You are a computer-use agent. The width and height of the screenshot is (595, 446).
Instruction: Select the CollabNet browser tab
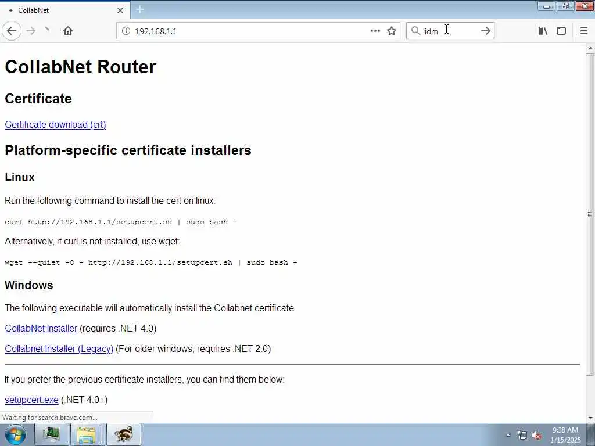tap(65, 10)
